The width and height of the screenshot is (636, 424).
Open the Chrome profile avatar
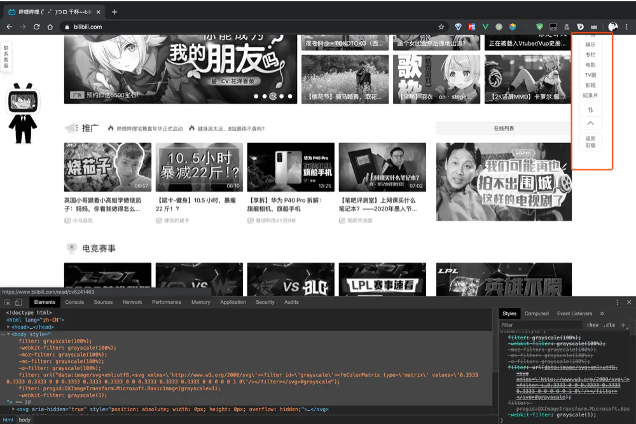(612, 27)
